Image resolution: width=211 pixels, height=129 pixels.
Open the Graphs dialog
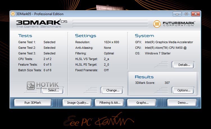(x=142, y=103)
